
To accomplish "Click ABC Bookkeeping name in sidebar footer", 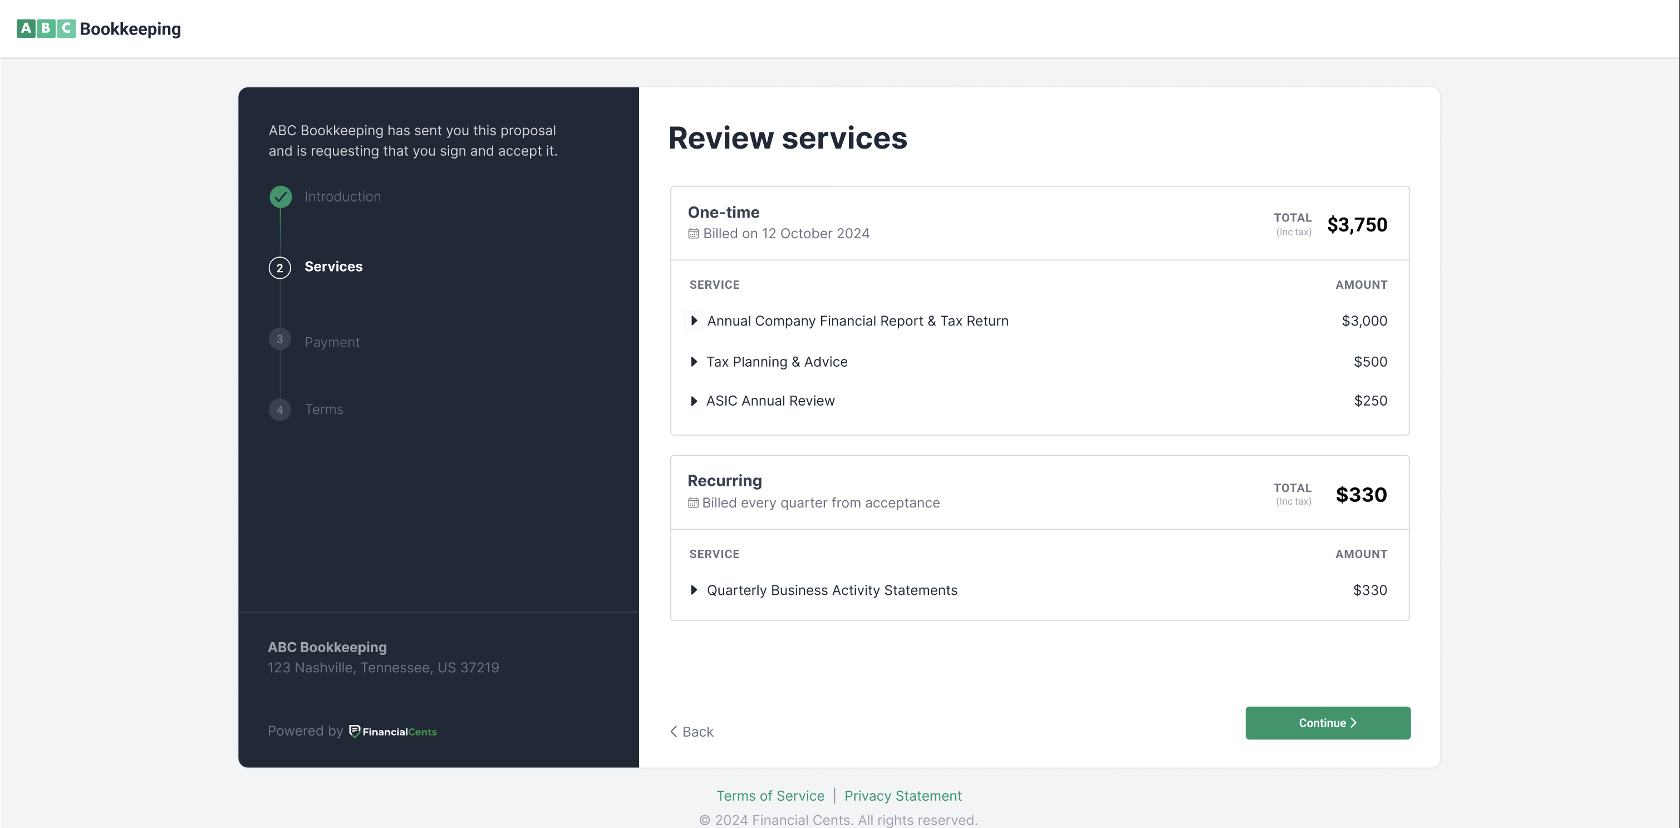I will coord(327,647).
